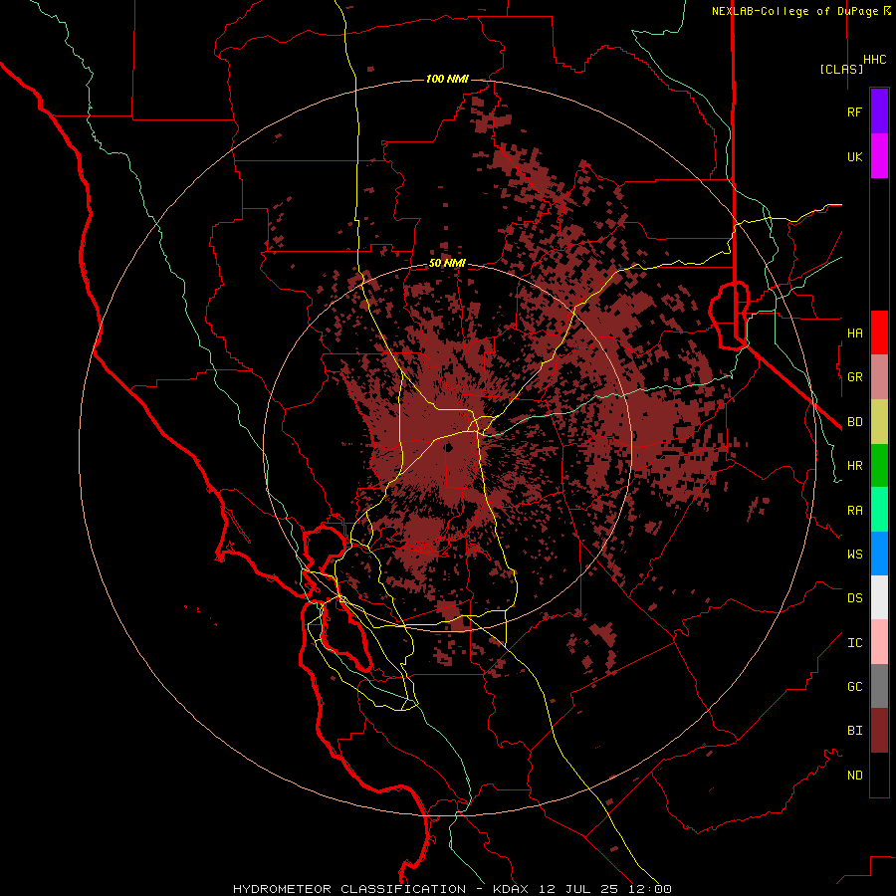
Task: Pick the HR green legend swatch
Action: click(879, 466)
